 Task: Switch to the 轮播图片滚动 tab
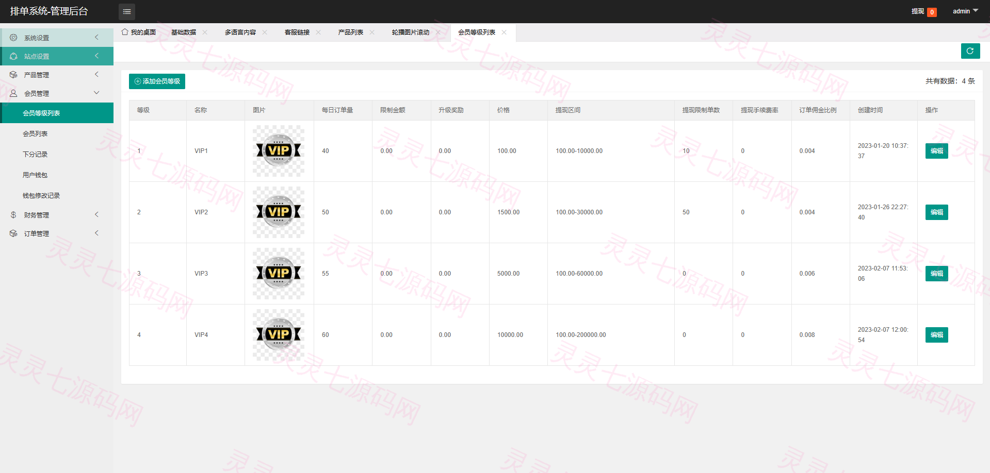(411, 32)
